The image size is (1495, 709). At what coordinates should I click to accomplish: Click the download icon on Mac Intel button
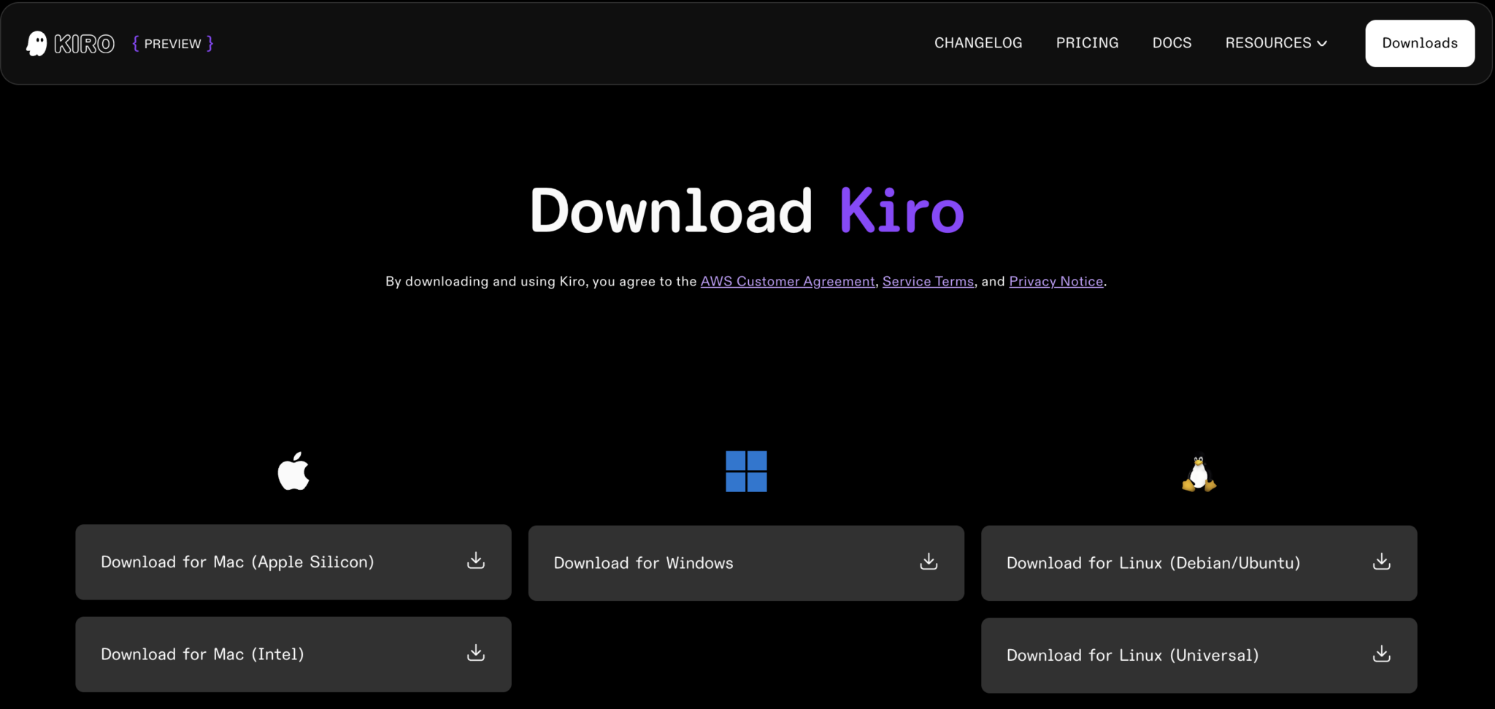(475, 654)
